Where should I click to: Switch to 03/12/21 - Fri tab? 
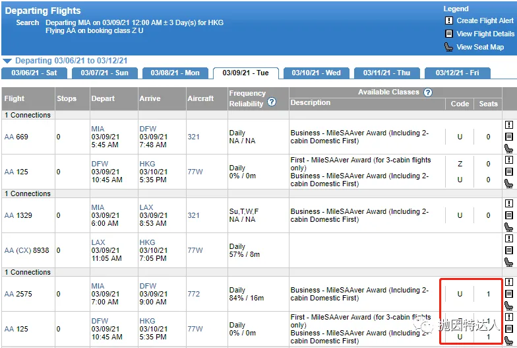point(458,73)
